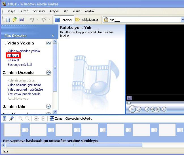Click the Ses veya müzik al link
This screenshot has width=184, height=155.
[20, 65]
